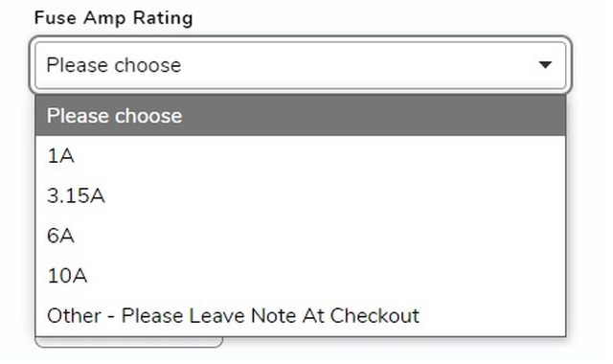Viewport: 613px width, 364px height.
Task: Select the lowest amp rating listed
Action: click(300, 156)
